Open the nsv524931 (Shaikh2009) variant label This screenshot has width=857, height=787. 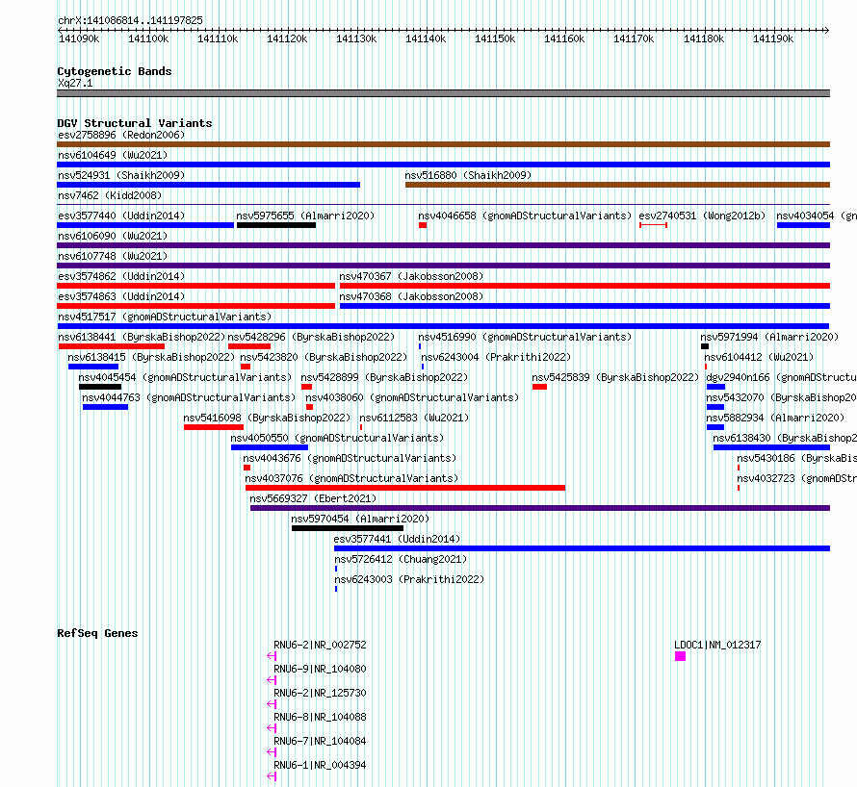(x=121, y=175)
